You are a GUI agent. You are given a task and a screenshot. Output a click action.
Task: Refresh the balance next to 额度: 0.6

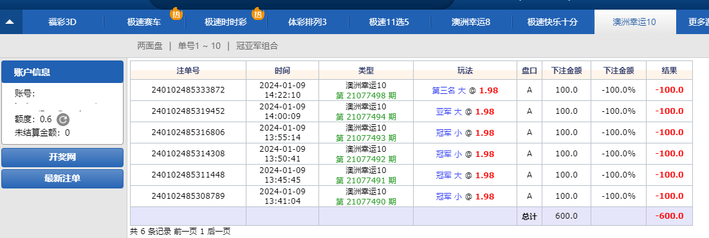(63, 120)
